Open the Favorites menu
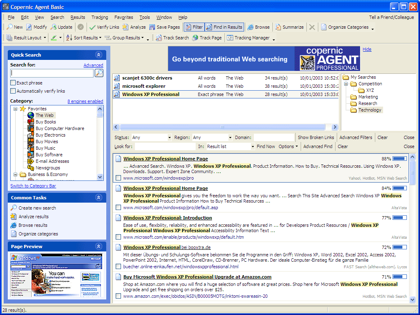420x315 pixels. pos(123,17)
